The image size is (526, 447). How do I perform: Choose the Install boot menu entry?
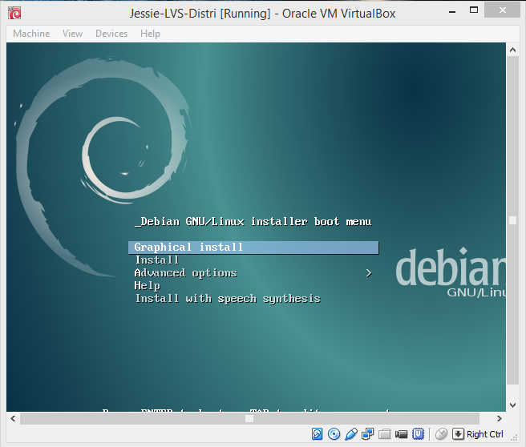click(x=157, y=260)
